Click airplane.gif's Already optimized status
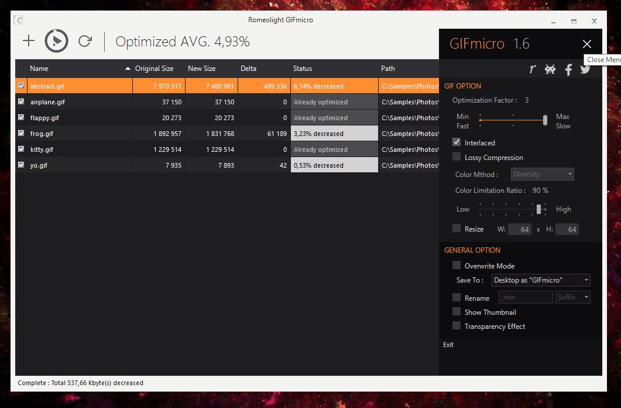Viewport: 621px width, 408px height. coord(334,101)
